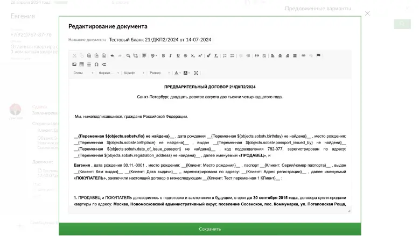Open the Шрифт font dropdown
The height and width of the screenshot is (236, 419).
(134, 73)
